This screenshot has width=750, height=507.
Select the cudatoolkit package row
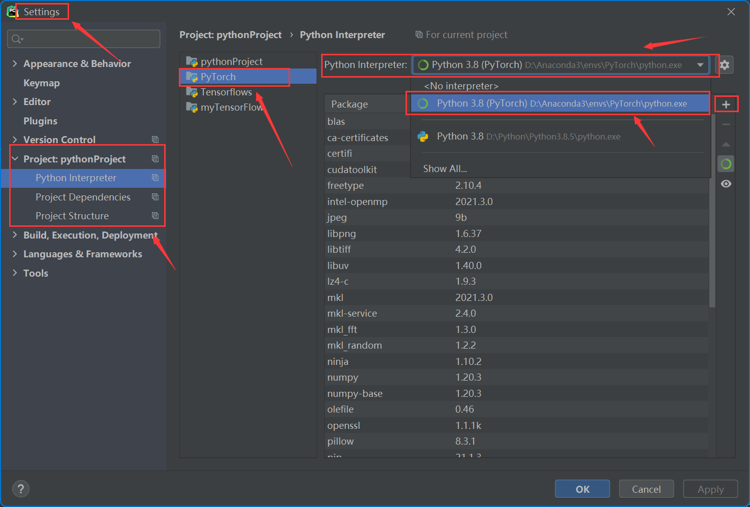(x=367, y=170)
